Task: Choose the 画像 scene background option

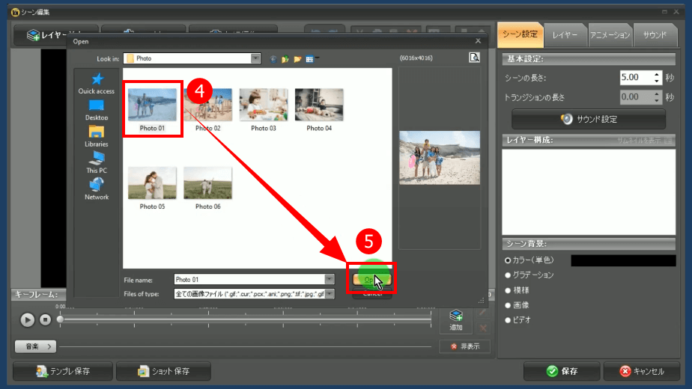Action: click(x=508, y=305)
